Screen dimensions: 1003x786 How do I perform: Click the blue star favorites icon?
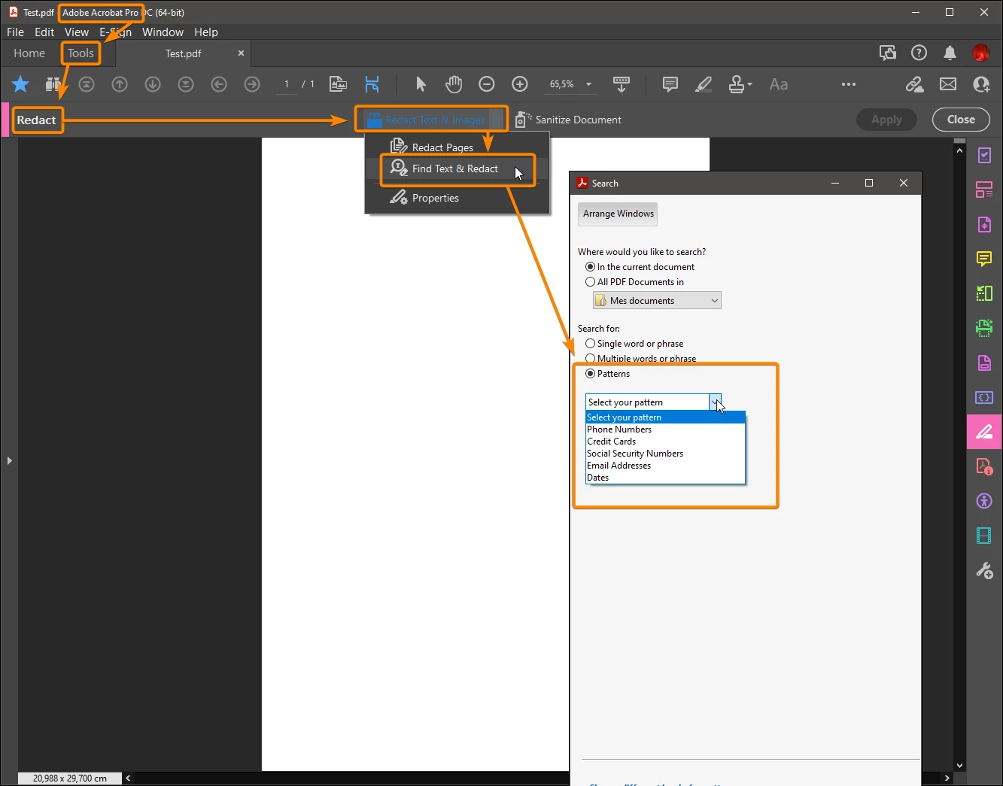(20, 84)
